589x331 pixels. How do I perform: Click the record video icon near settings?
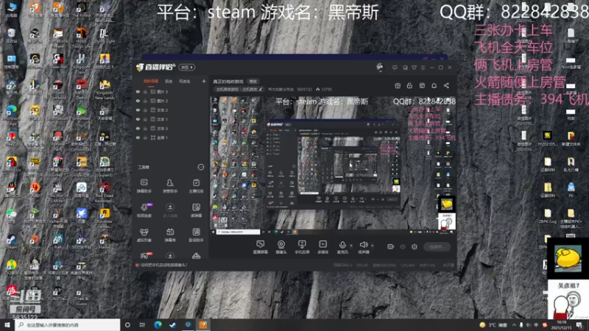(391, 246)
